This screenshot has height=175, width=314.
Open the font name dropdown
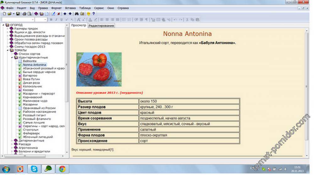pos(33,19)
